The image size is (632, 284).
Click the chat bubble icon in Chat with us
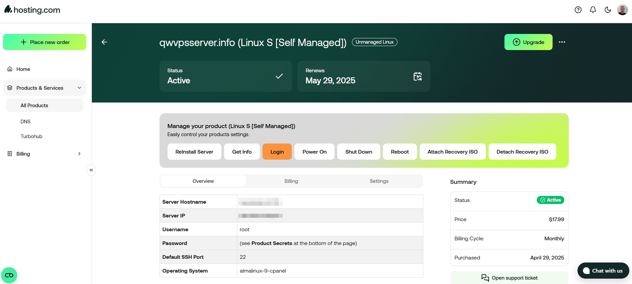click(586, 271)
